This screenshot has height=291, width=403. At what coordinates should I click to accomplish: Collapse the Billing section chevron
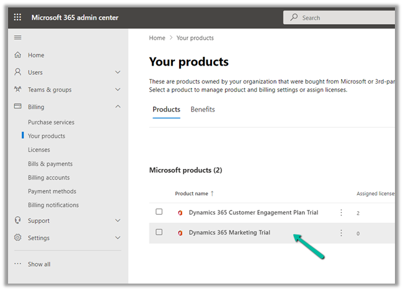pyautogui.click(x=118, y=107)
